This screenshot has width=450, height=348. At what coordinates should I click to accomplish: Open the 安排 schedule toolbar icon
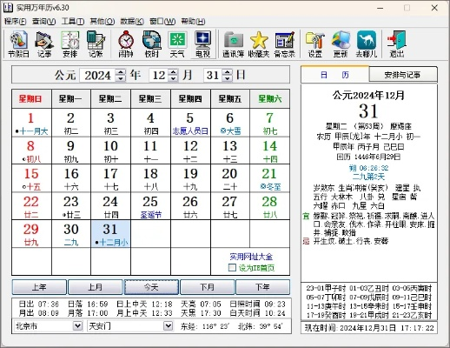coord(70,44)
